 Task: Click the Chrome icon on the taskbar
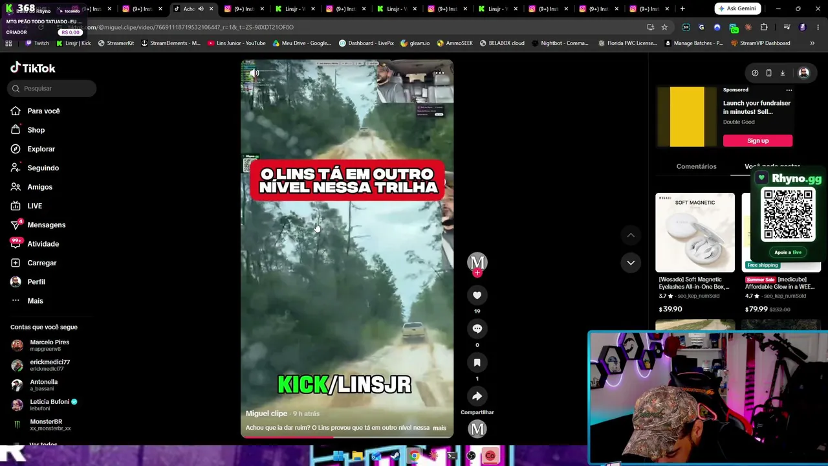[x=414, y=456]
